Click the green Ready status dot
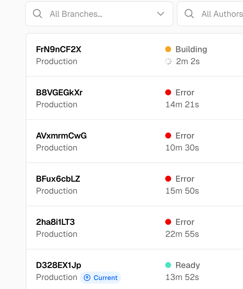The height and width of the screenshot is (289, 243). click(x=168, y=265)
